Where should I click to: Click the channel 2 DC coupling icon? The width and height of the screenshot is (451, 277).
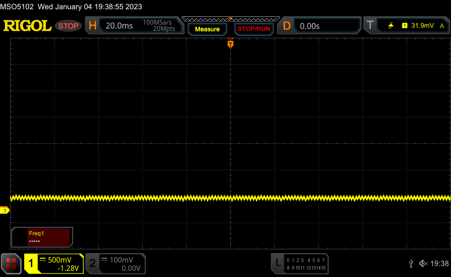click(x=104, y=260)
